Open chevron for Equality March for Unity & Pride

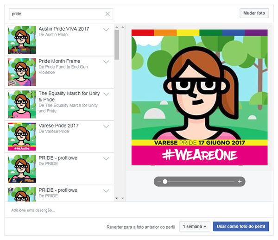pyautogui.click(x=106, y=94)
